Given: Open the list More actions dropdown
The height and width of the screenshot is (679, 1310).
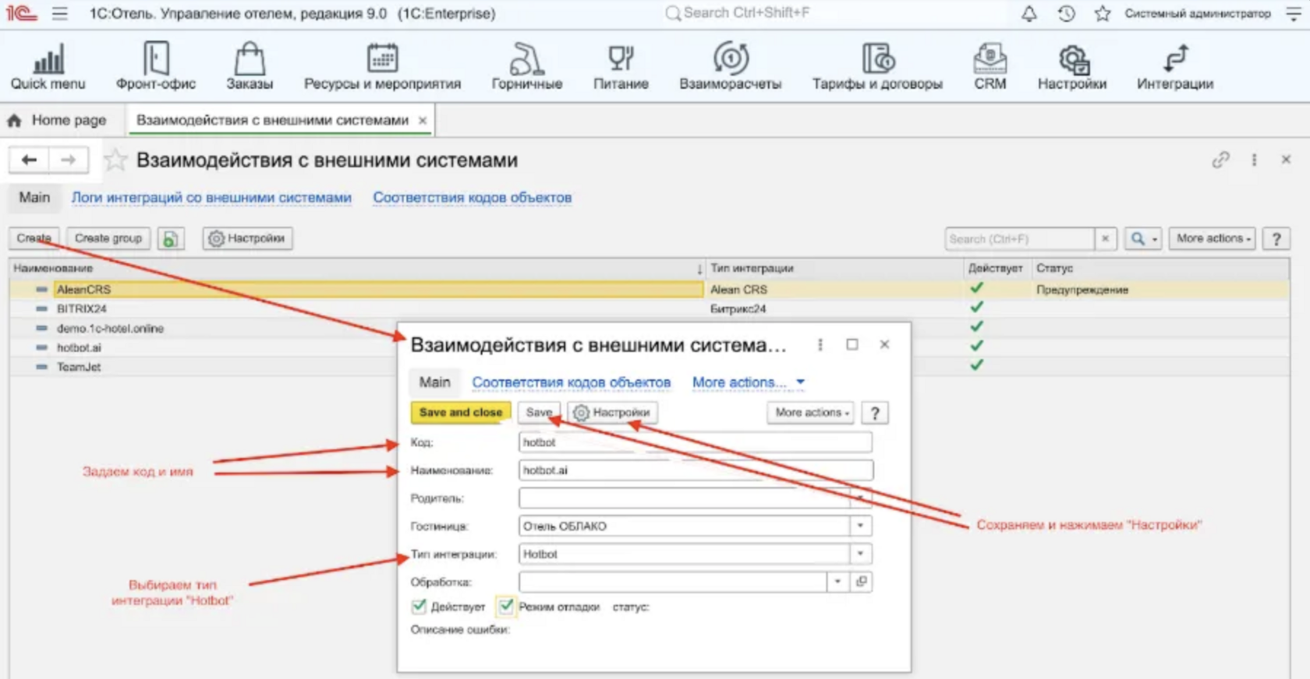Looking at the screenshot, I should 1213,239.
